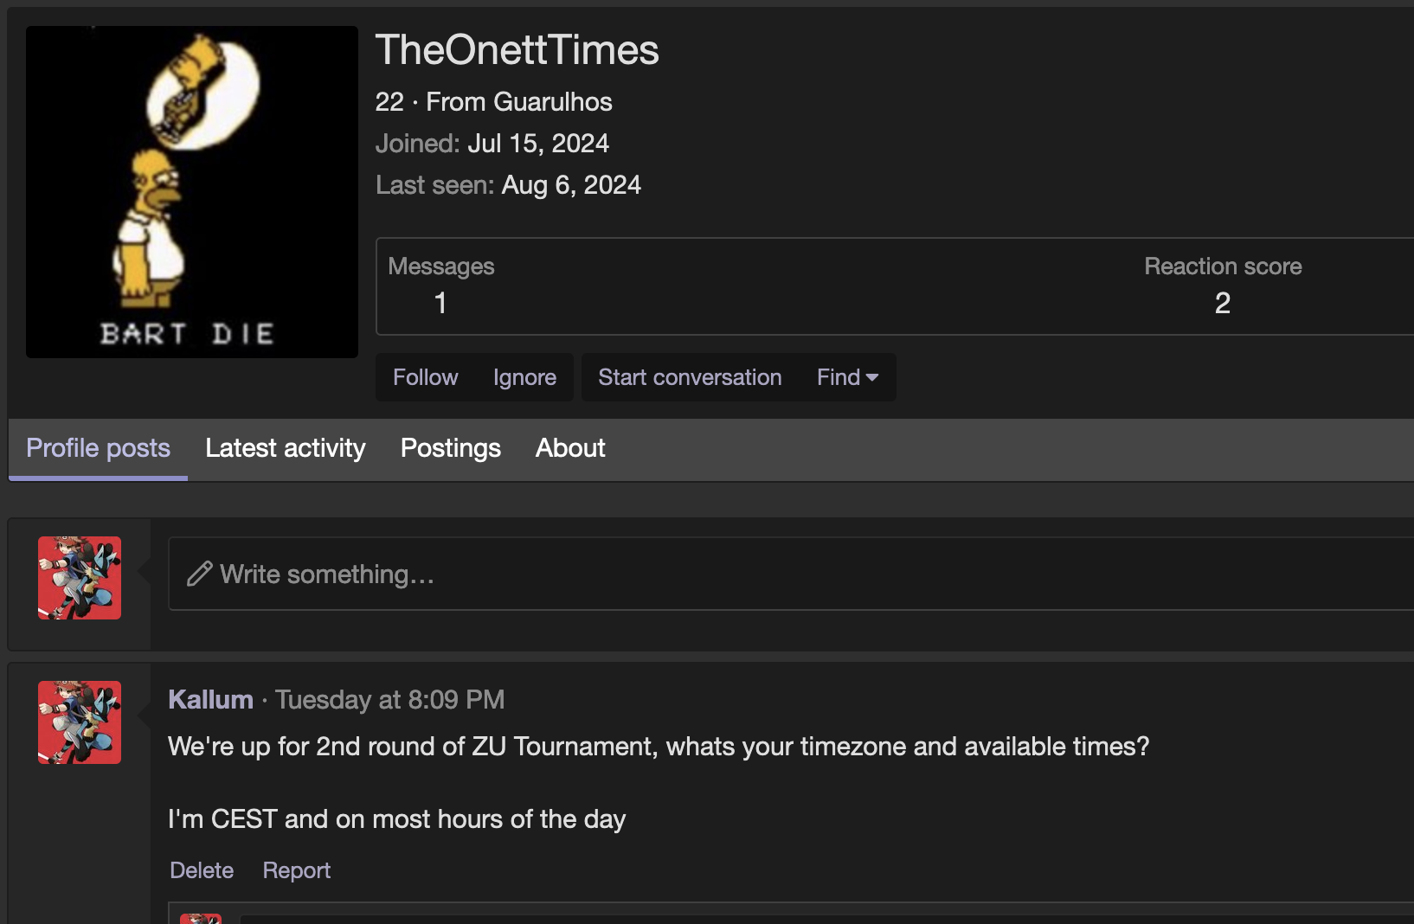Focus the Write something text field

pyautogui.click(x=779, y=574)
